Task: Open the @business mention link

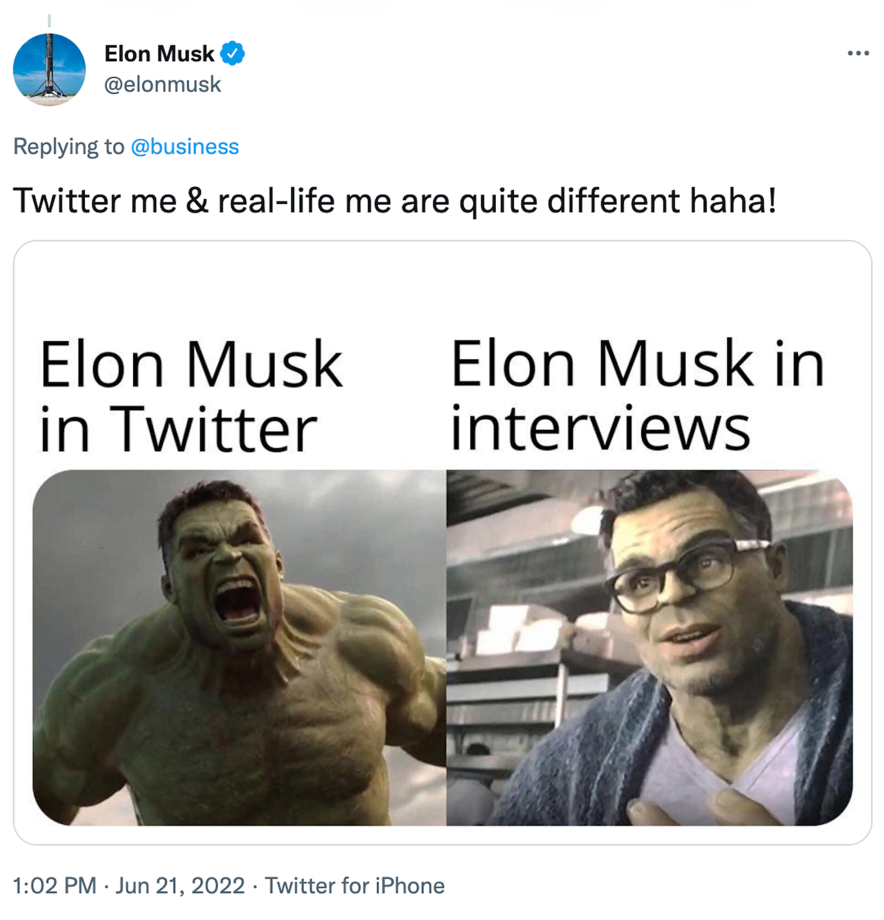Action: tap(184, 147)
